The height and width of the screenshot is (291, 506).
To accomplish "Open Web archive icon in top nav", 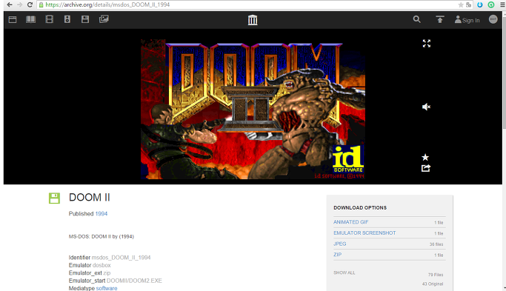I will [x=13, y=19].
